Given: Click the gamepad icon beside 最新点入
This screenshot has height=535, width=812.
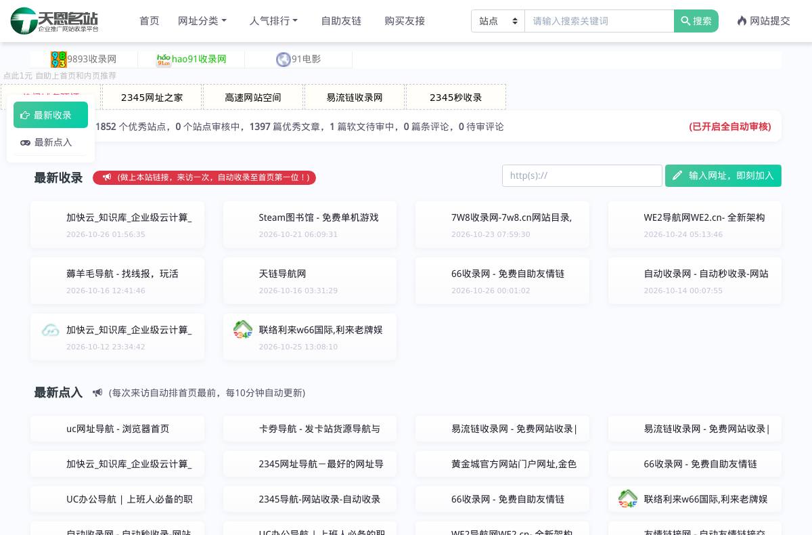Looking at the screenshot, I should click(x=25, y=142).
